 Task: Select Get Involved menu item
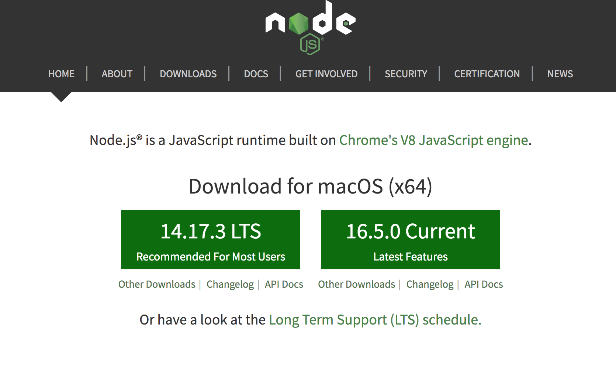tap(326, 74)
